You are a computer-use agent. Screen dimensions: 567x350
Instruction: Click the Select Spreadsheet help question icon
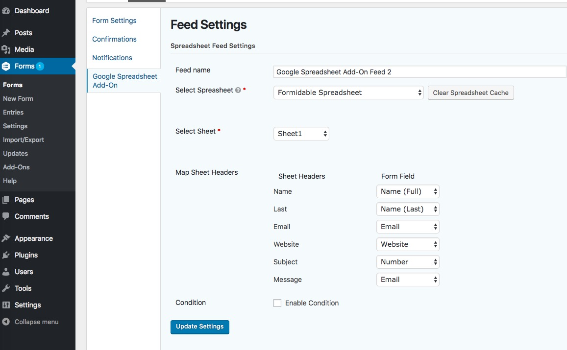238,91
